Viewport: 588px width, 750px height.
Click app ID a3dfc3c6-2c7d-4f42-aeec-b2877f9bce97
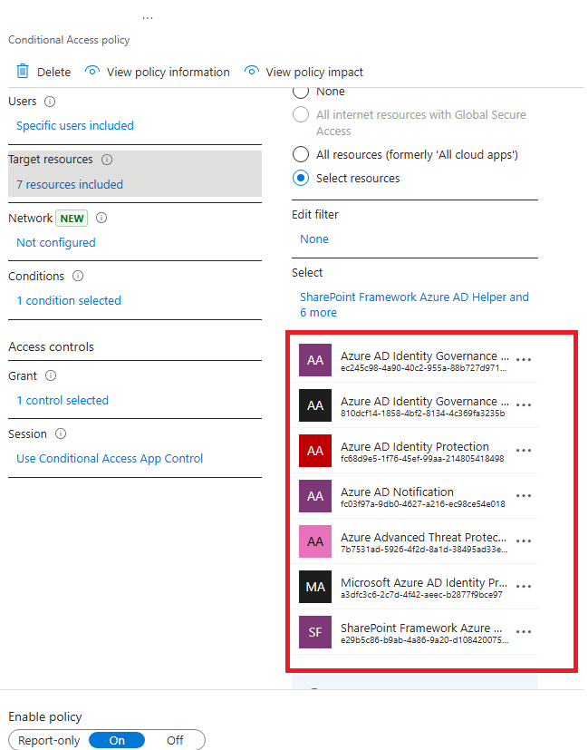[422, 595]
